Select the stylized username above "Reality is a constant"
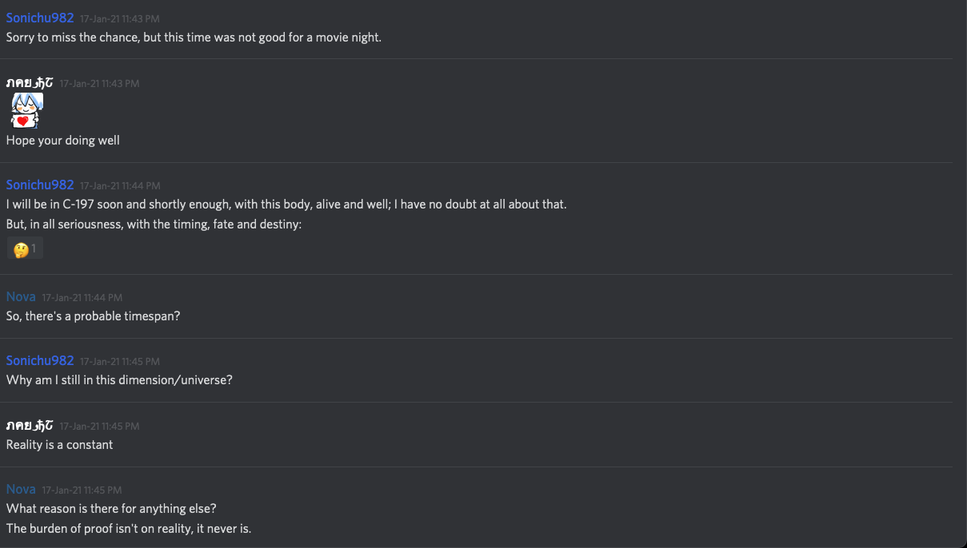The image size is (967, 548). tap(30, 426)
